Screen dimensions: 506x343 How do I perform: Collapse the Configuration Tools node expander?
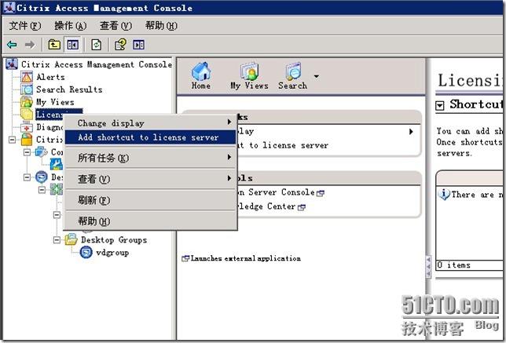pos(27,151)
